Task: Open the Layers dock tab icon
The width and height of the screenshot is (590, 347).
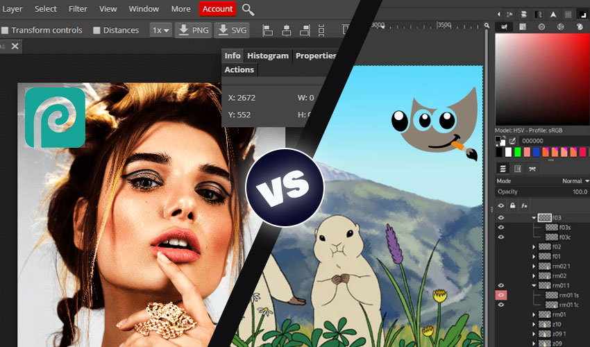Action: [x=503, y=169]
